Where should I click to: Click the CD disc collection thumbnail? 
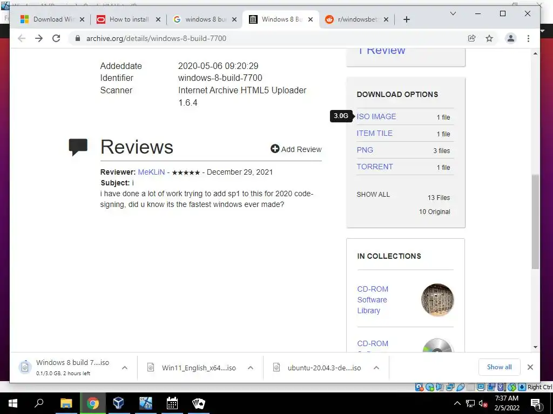pos(437,346)
